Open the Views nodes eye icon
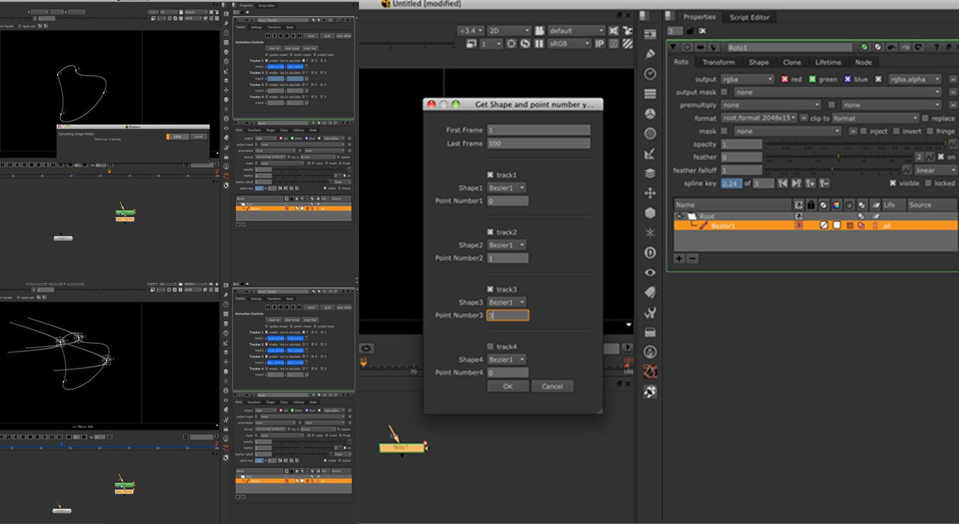The image size is (959, 524). [x=650, y=273]
